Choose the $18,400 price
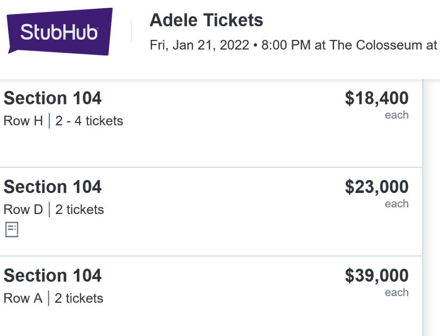The image size is (440, 336). click(376, 98)
